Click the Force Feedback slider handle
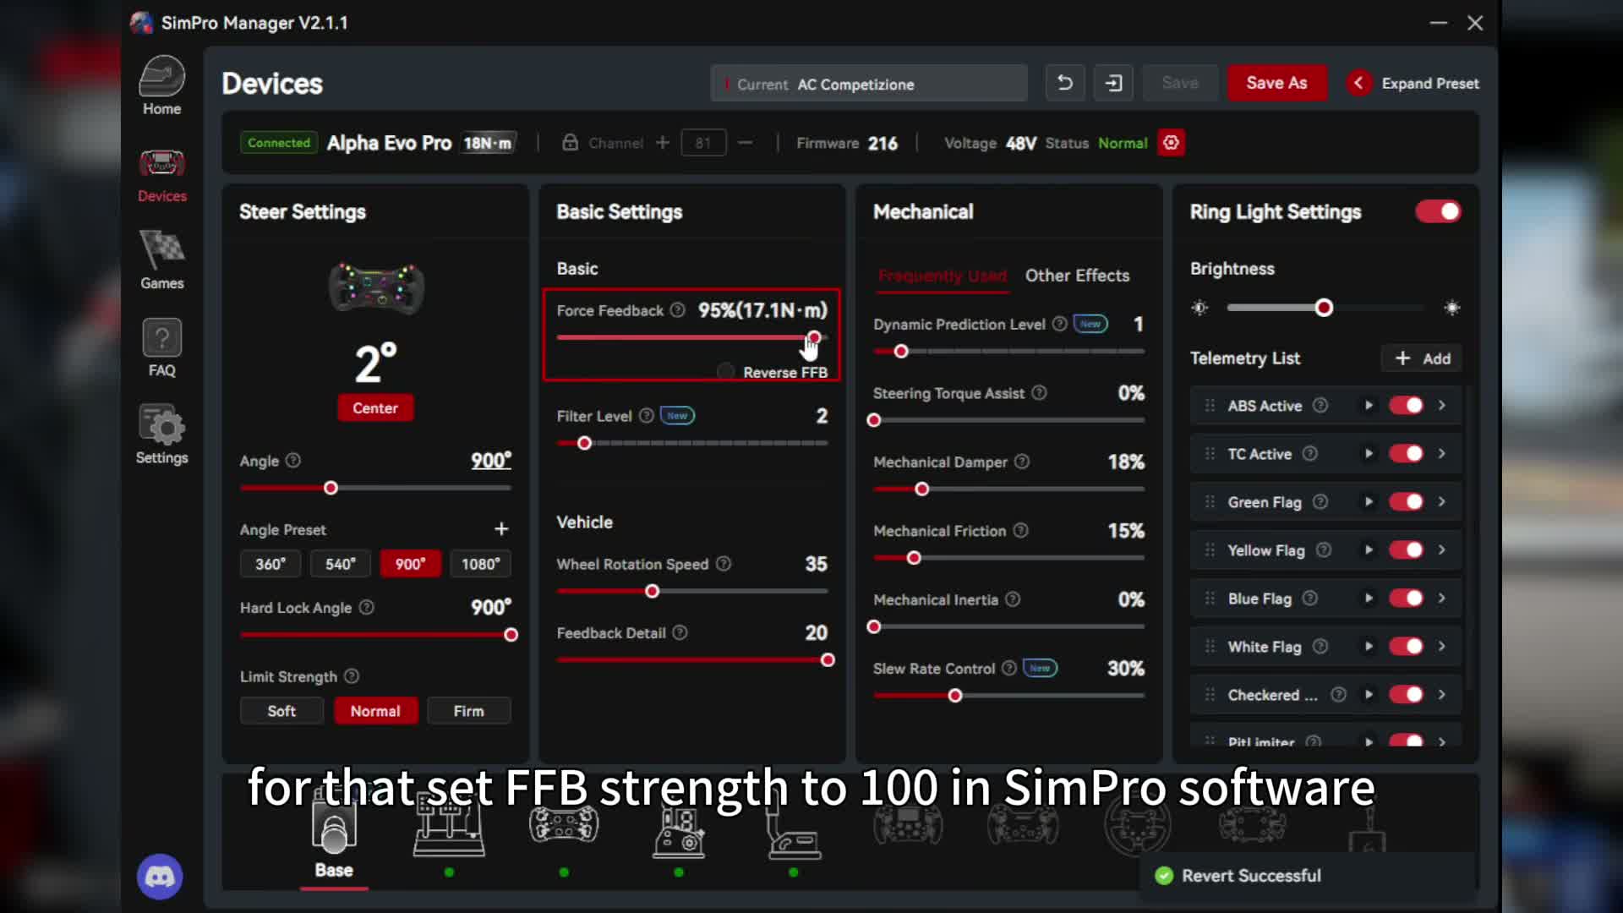The height and width of the screenshot is (913, 1623). (x=813, y=337)
